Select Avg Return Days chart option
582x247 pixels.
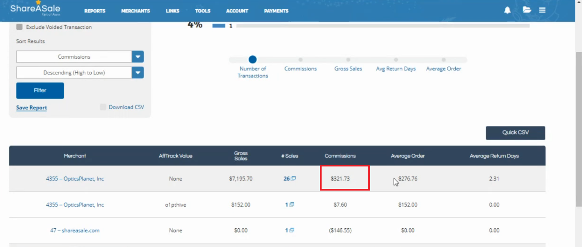point(396,60)
